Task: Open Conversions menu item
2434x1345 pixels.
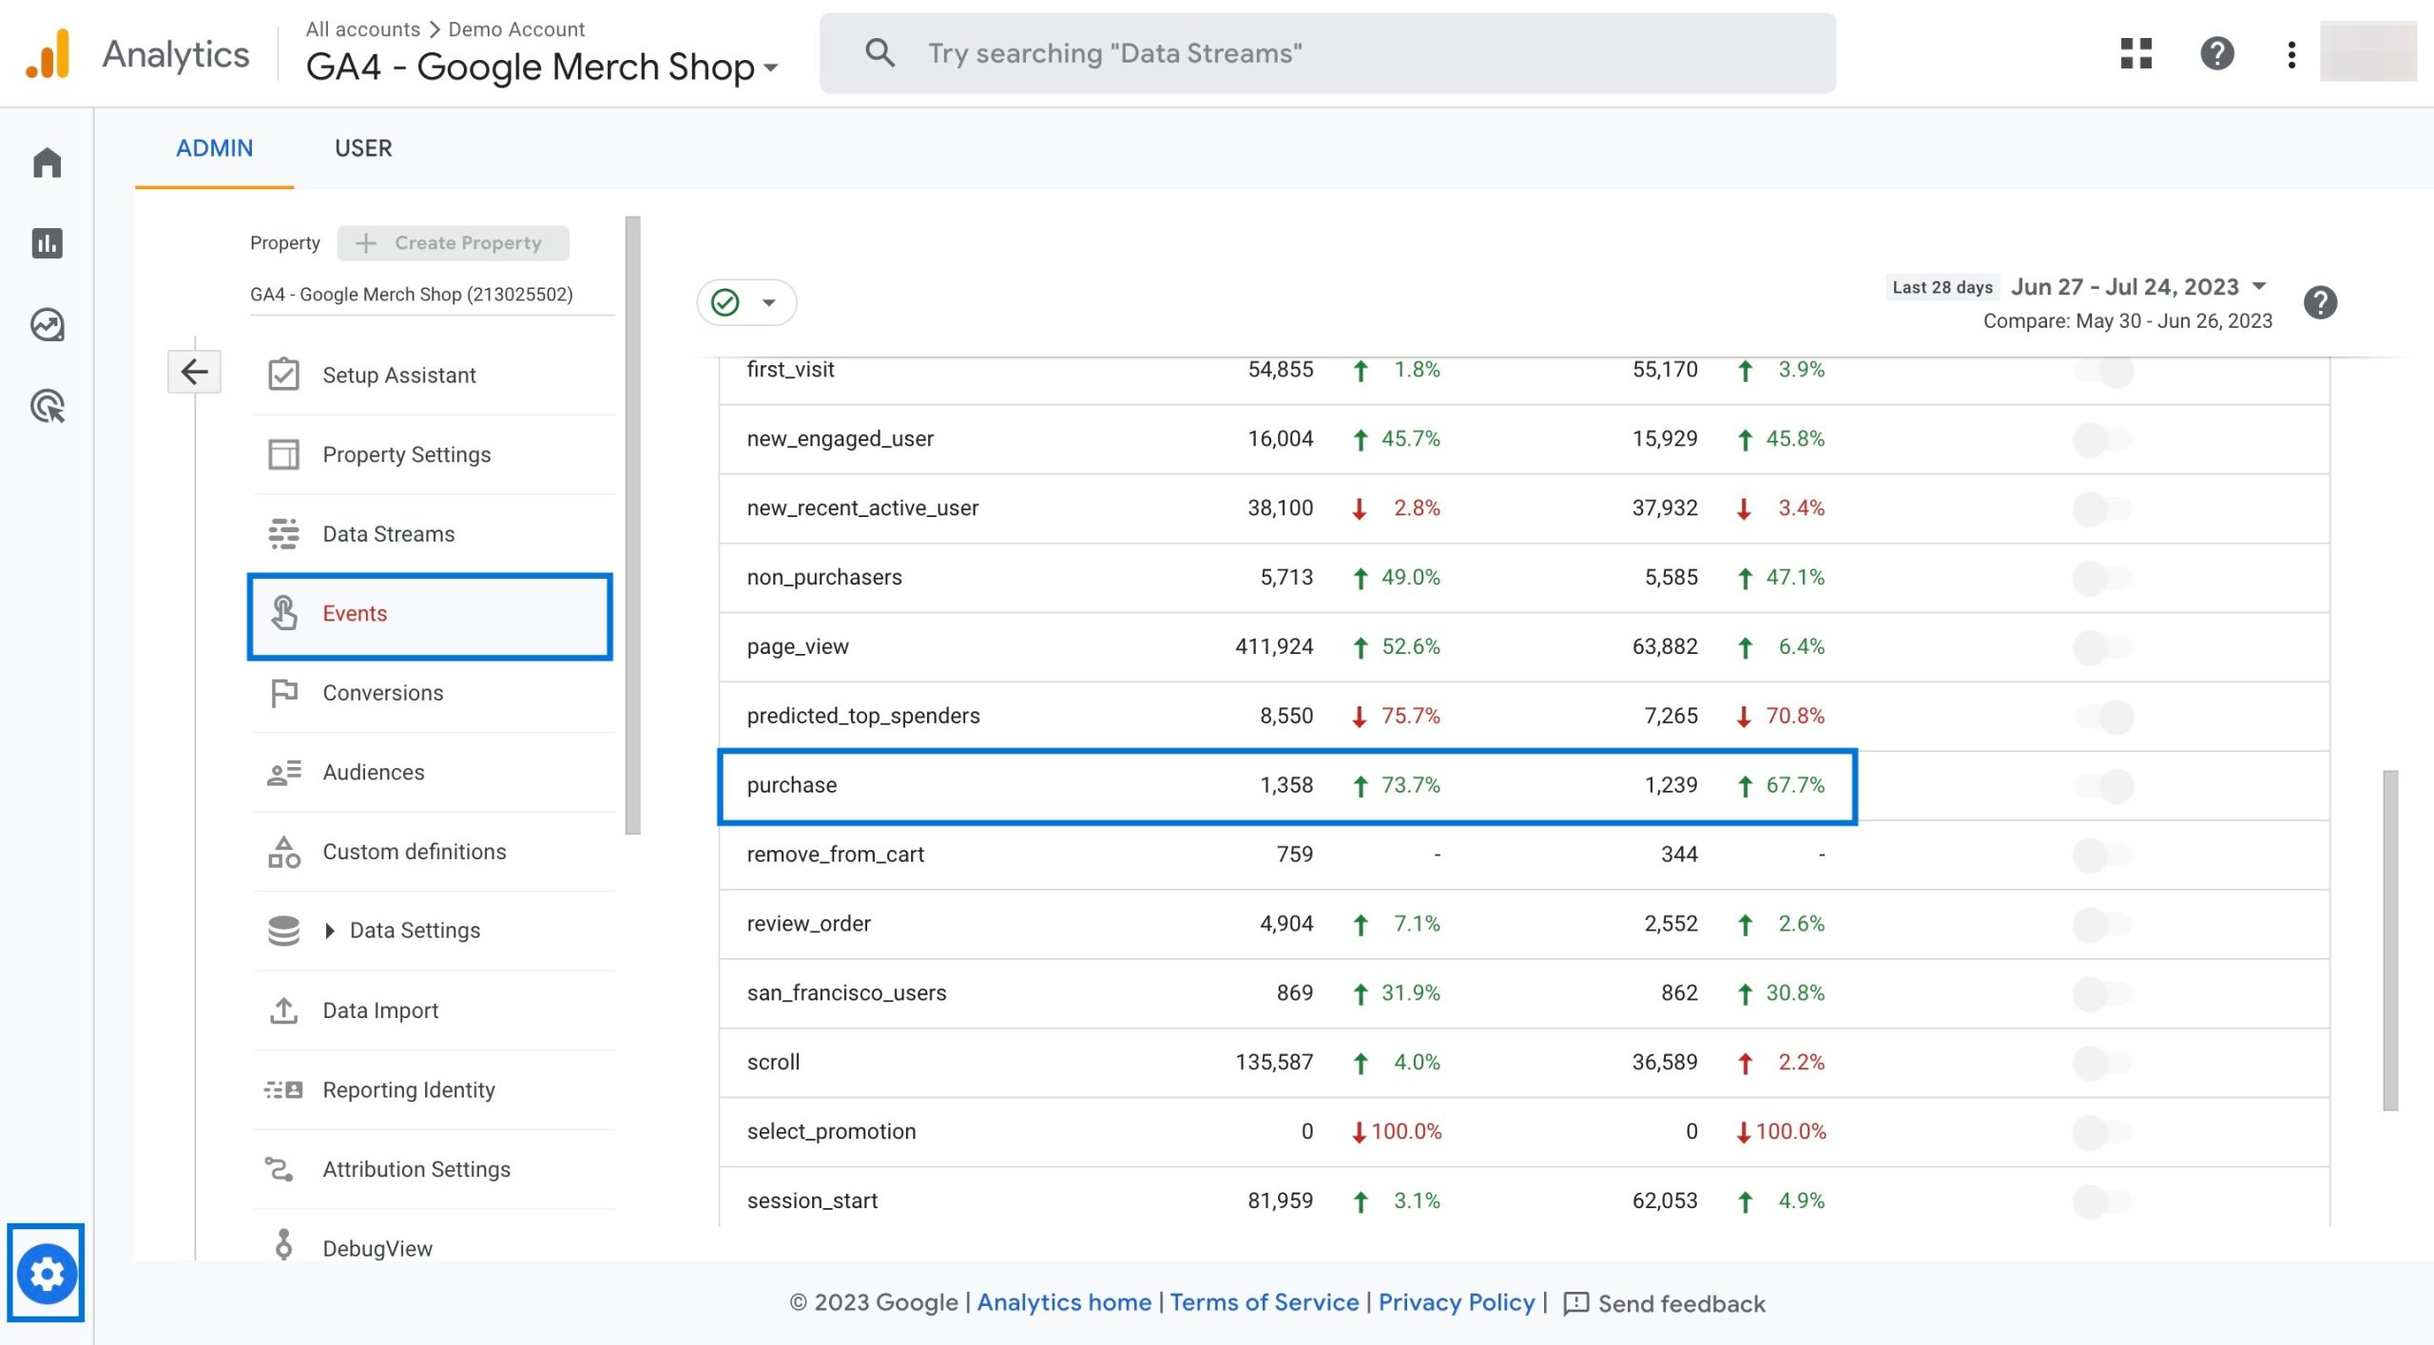Action: (x=434, y=693)
